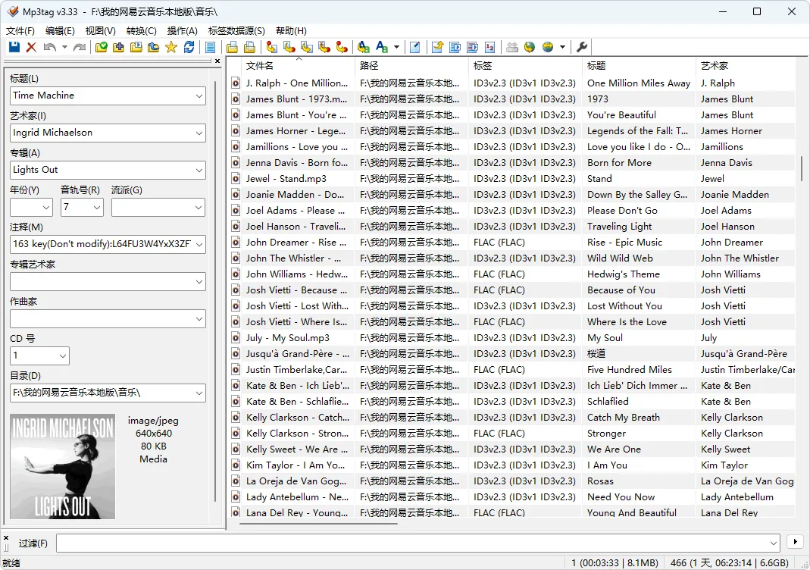This screenshot has height=570, width=810.
Task: Click the Filename - Filename converter icon
Action: 307,48
